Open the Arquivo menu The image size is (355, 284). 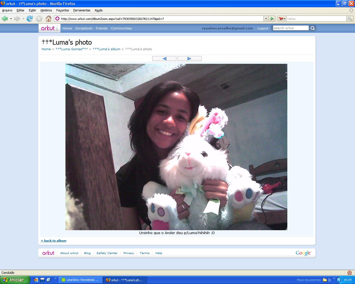[7, 10]
